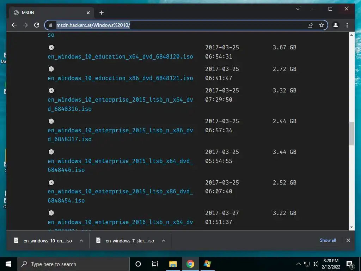Click disc icon for education x64 iso
This screenshot has height=271, width=361.
click(51, 48)
